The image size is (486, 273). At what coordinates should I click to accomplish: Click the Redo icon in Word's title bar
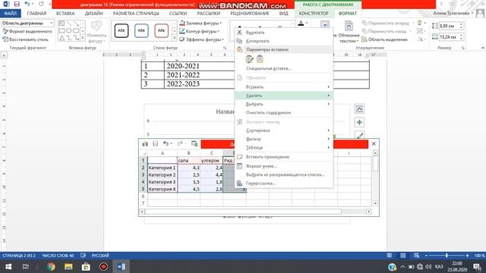coord(41,4)
